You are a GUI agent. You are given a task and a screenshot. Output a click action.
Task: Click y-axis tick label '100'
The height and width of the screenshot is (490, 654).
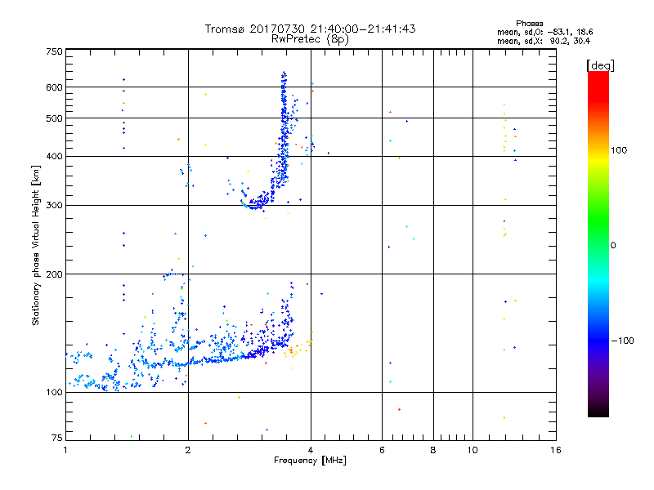[x=54, y=392]
